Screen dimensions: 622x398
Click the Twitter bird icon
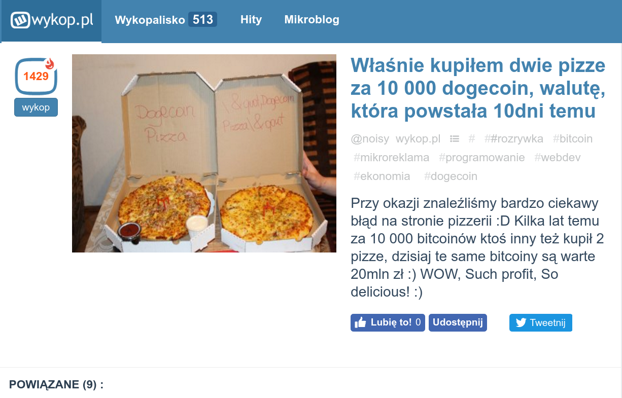521,323
